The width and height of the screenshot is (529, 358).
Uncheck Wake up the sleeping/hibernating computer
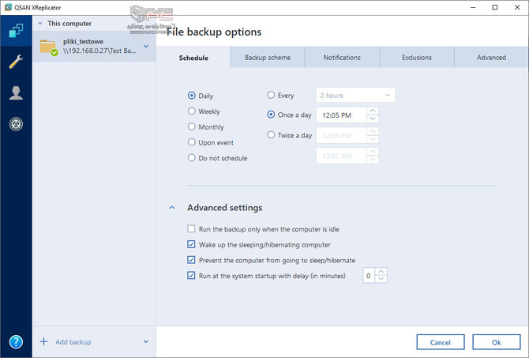(x=191, y=245)
